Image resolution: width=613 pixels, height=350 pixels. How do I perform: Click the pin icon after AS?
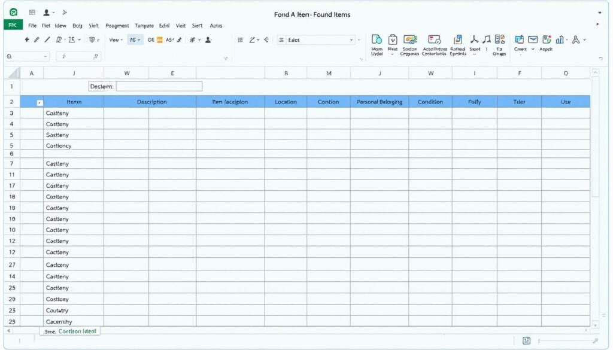click(179, 40)
